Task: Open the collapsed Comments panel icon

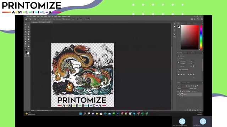Action: point(175,27)
